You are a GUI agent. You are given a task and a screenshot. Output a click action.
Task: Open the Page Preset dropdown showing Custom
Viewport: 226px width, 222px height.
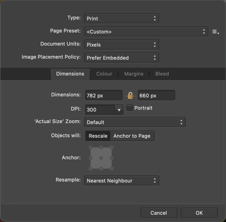(x=146, y=31)
